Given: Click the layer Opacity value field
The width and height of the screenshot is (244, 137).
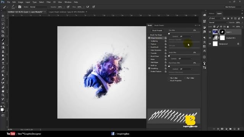Looking at the screenshot, I should [x=238, y=22].
